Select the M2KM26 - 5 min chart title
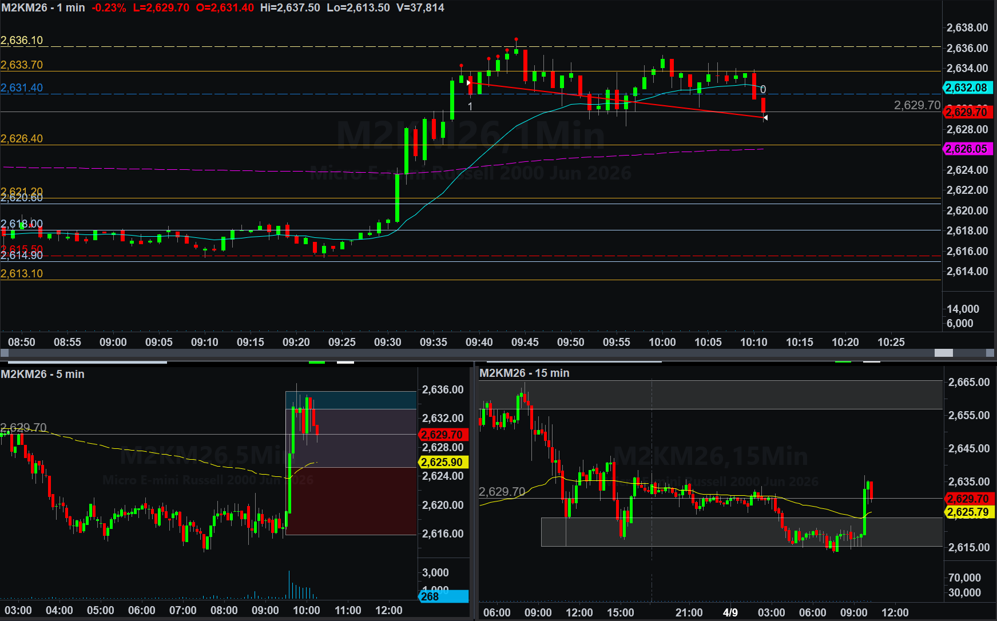Viewport: 997px width, 621px height. tap(43, 374)
